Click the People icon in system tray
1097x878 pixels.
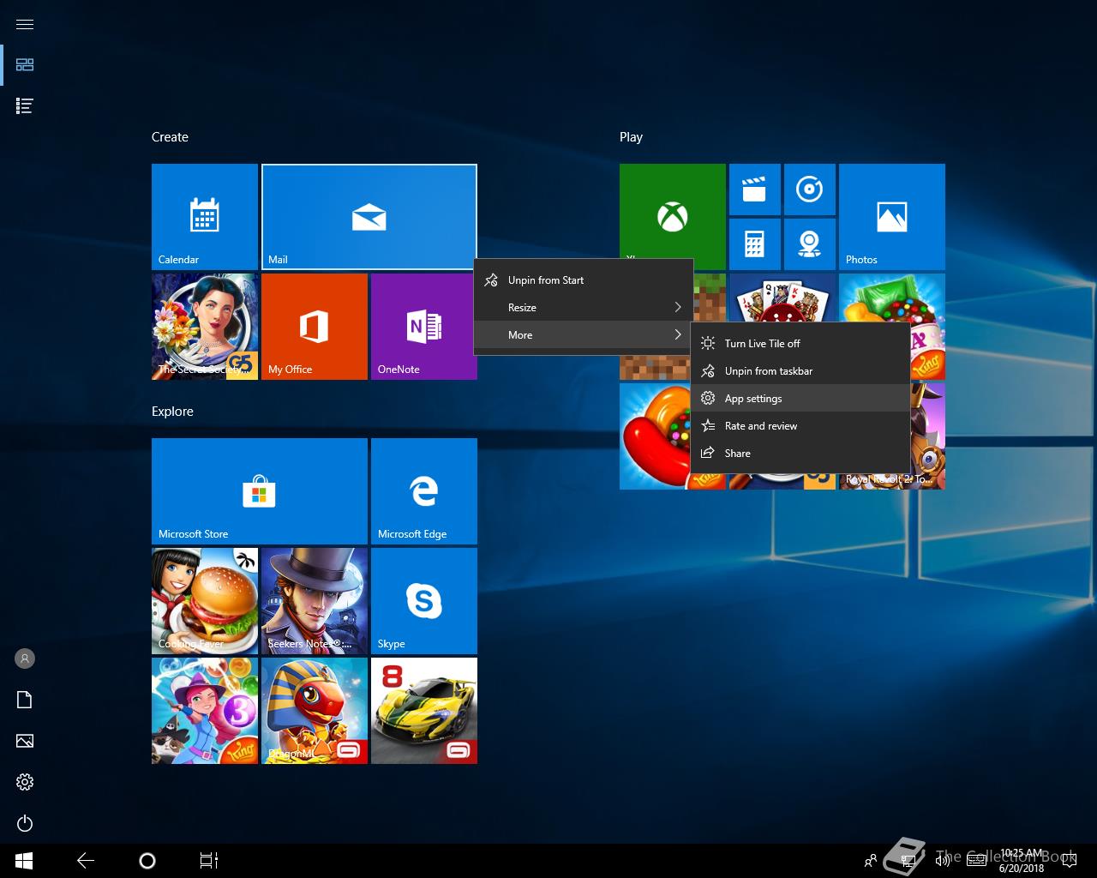(871, 861)
